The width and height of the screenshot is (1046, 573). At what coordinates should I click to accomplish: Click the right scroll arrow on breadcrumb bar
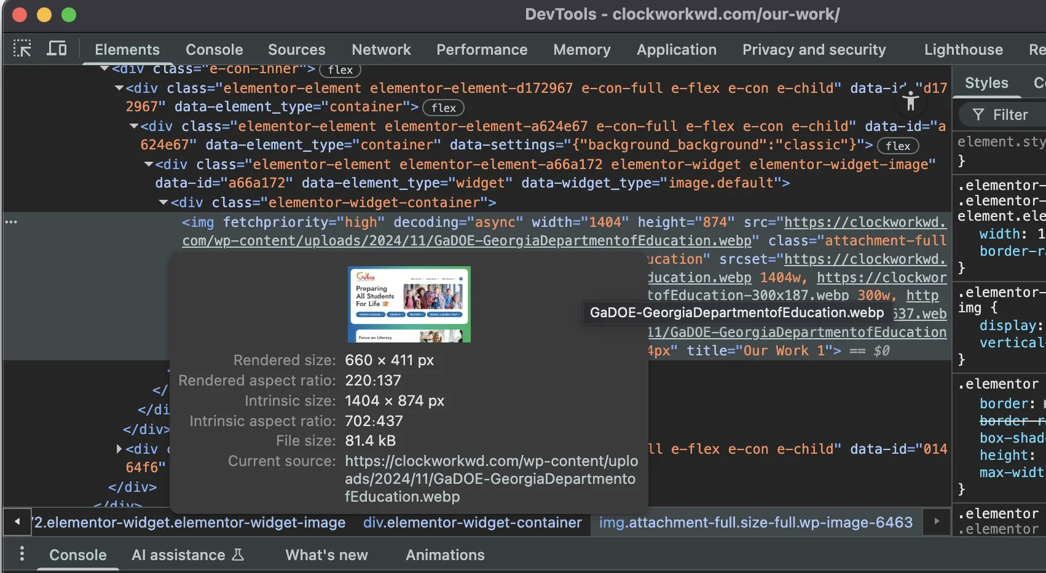pyautogui.click(x=937, y=522)
